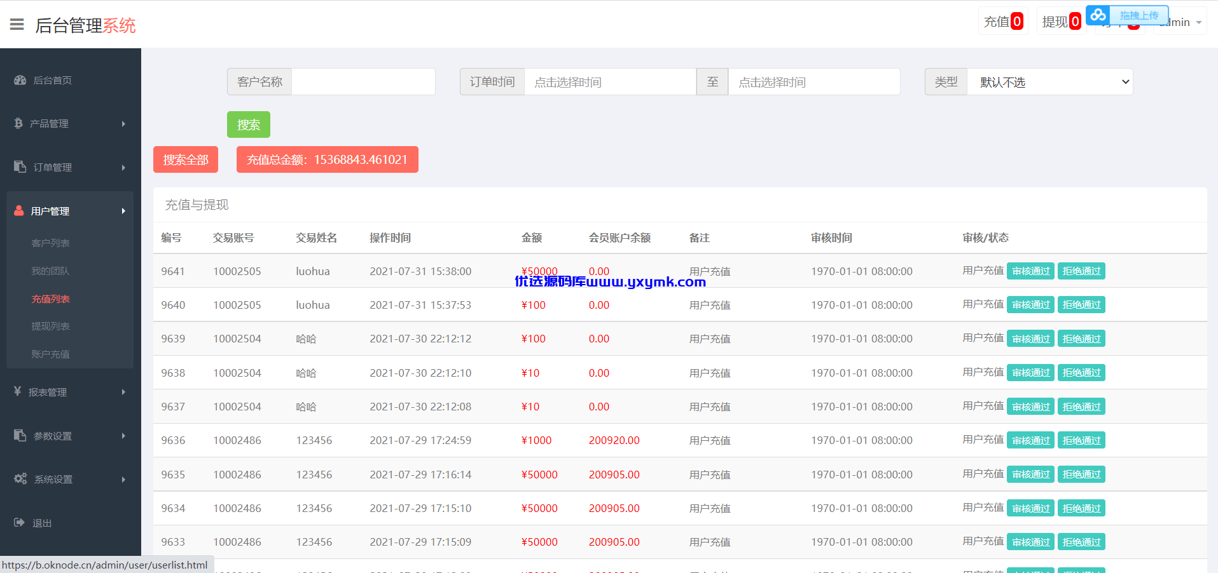Click the 系统设置 gears icon
The height and width of the screenshot is (573, 1218).
pyautogui.click(x=20, y=478)
